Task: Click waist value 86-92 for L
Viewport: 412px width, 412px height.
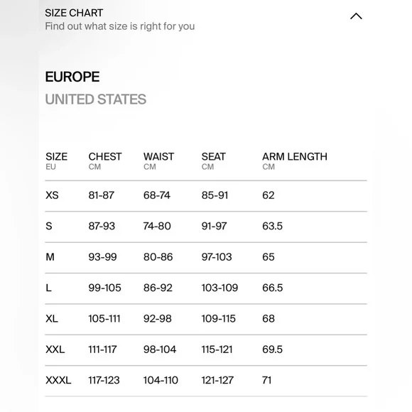Action: (x=158, y=288)
